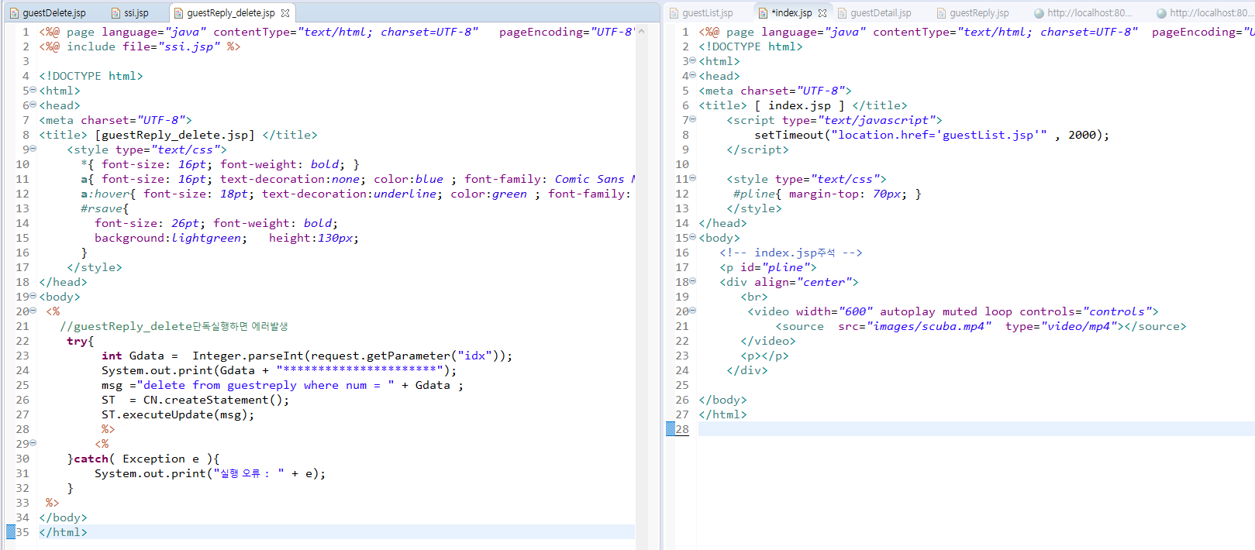The height and width of the screenshot is (550, 1255).
Task: Collapse the <video> fold at line 20 in index.jsp
Action: coord(692,311)
